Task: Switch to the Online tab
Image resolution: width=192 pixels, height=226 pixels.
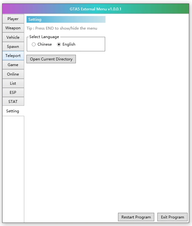Action: tap(13, 74)
